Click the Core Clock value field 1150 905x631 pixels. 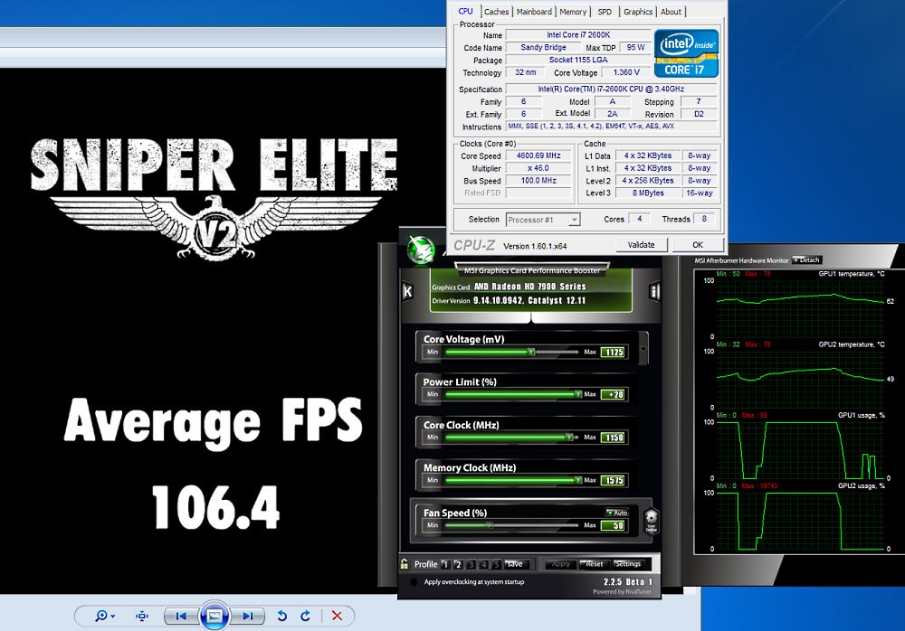(x=614, y=438)
